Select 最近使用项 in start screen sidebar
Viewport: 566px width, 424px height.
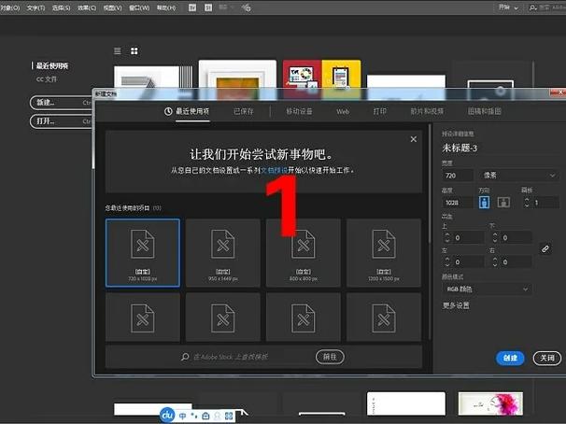[52, 65]
